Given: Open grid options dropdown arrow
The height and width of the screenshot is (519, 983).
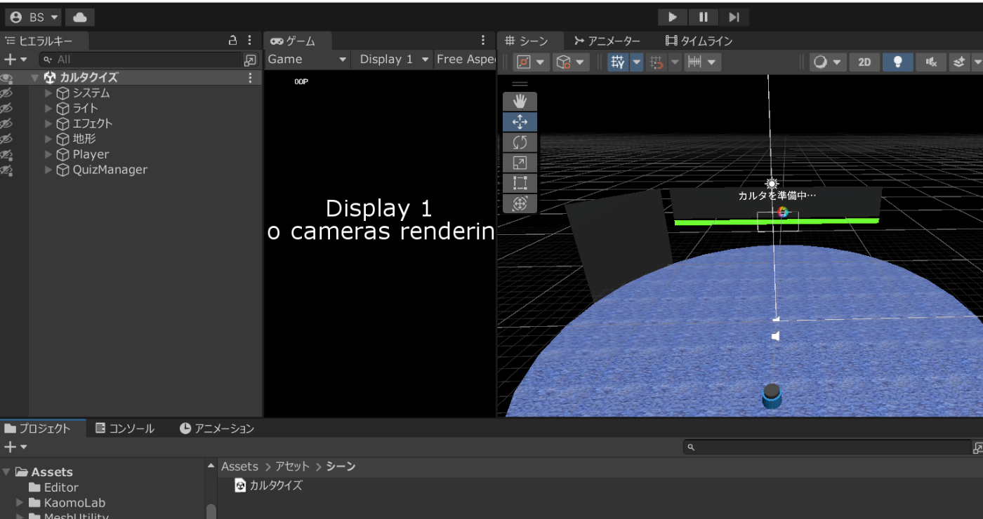Looking at the screenshot, I should point(636,62).
